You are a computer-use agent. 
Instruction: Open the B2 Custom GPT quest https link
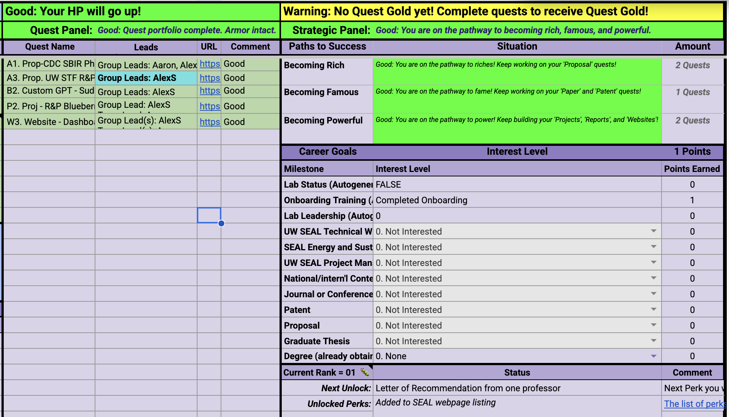209,91
